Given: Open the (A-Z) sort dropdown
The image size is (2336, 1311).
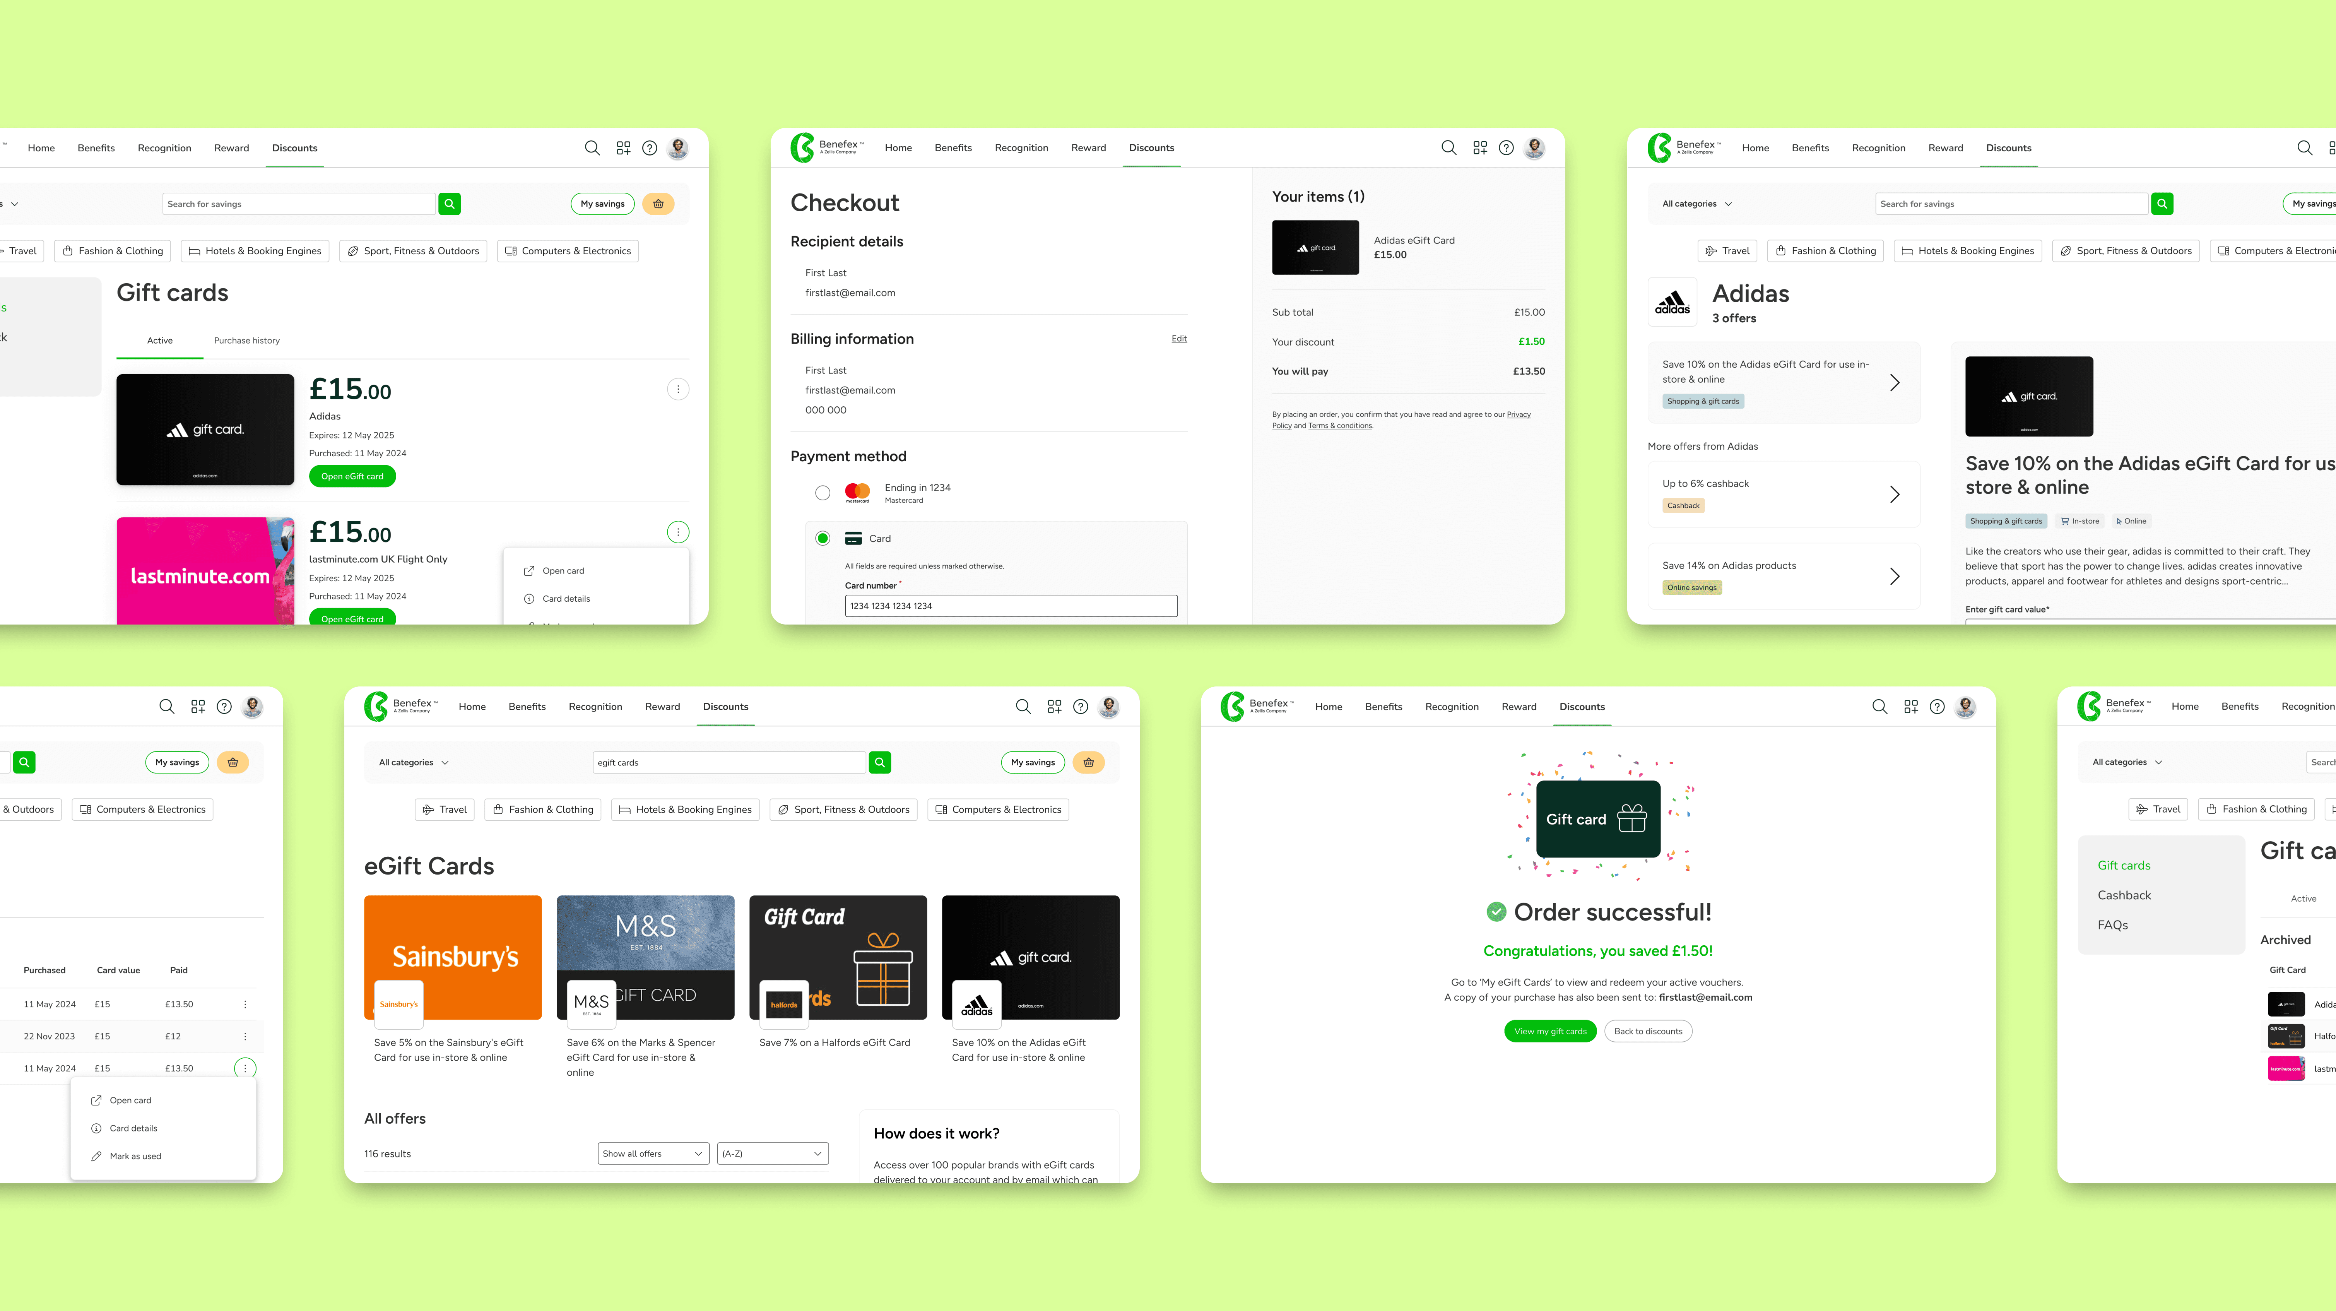Looking at the screenshot, I should click(772, 1153).
